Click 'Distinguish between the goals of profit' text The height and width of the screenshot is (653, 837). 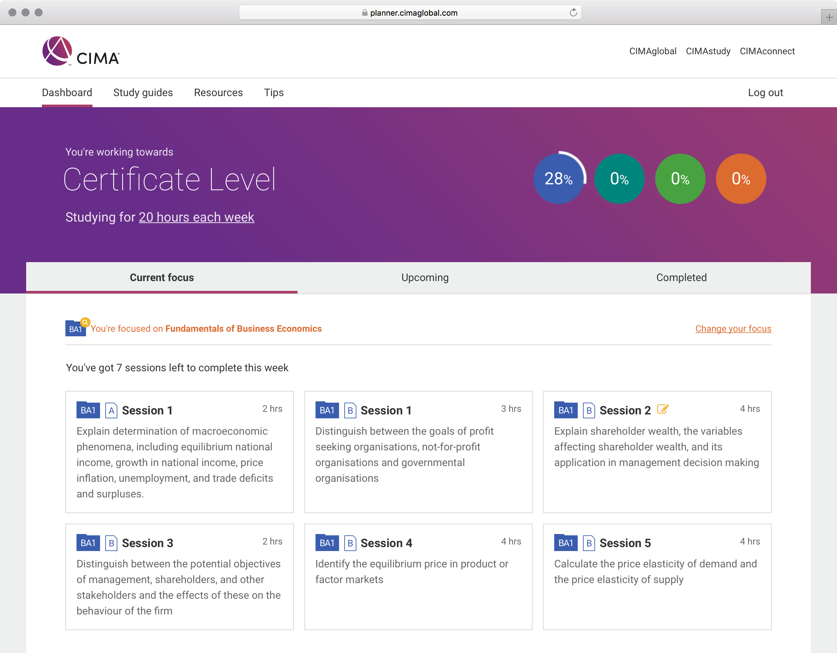(404, 455)
